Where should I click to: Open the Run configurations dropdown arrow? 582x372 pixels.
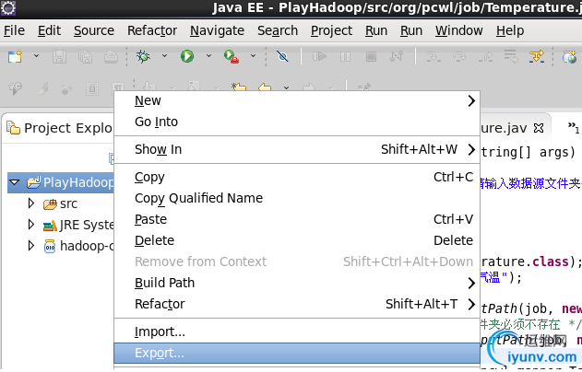point(208,56)
